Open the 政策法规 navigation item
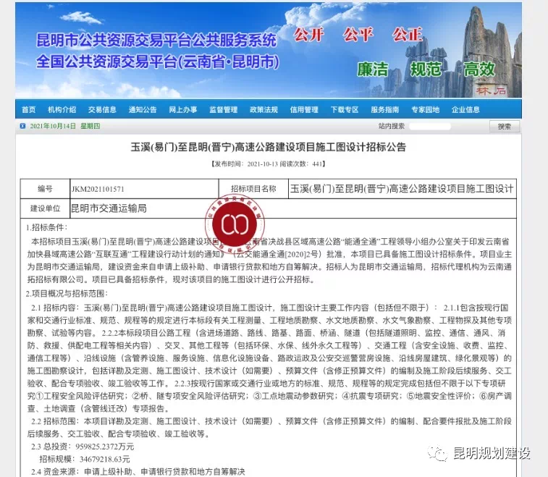Image resolution: width=548 pixels, height=477 pixels. pos(264,110)
